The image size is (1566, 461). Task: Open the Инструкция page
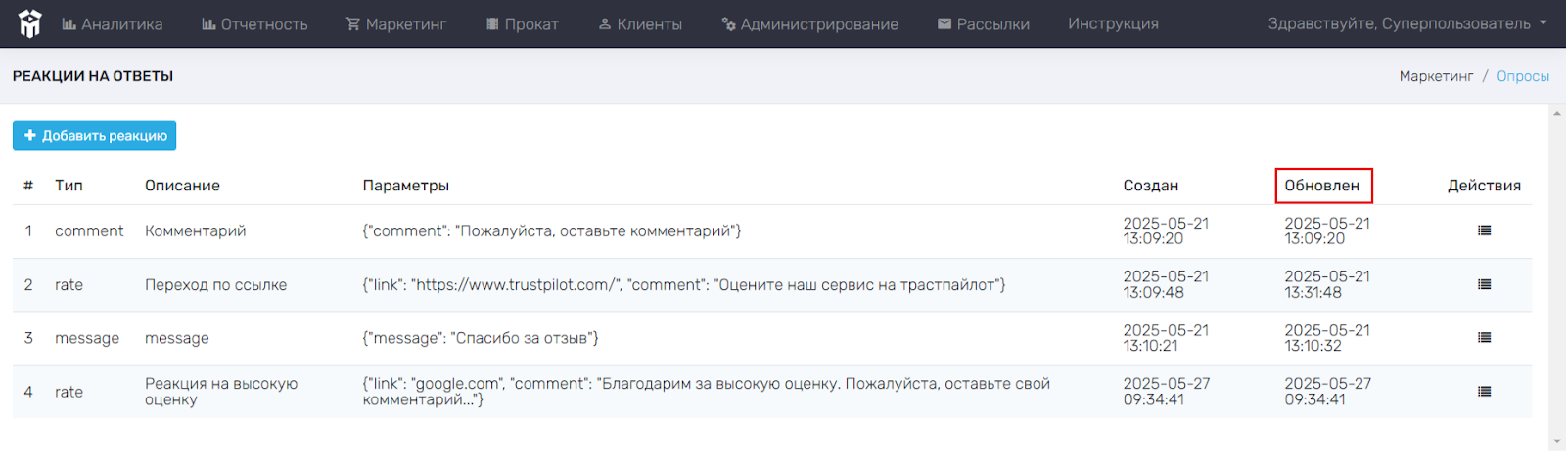pos(1113,23)
